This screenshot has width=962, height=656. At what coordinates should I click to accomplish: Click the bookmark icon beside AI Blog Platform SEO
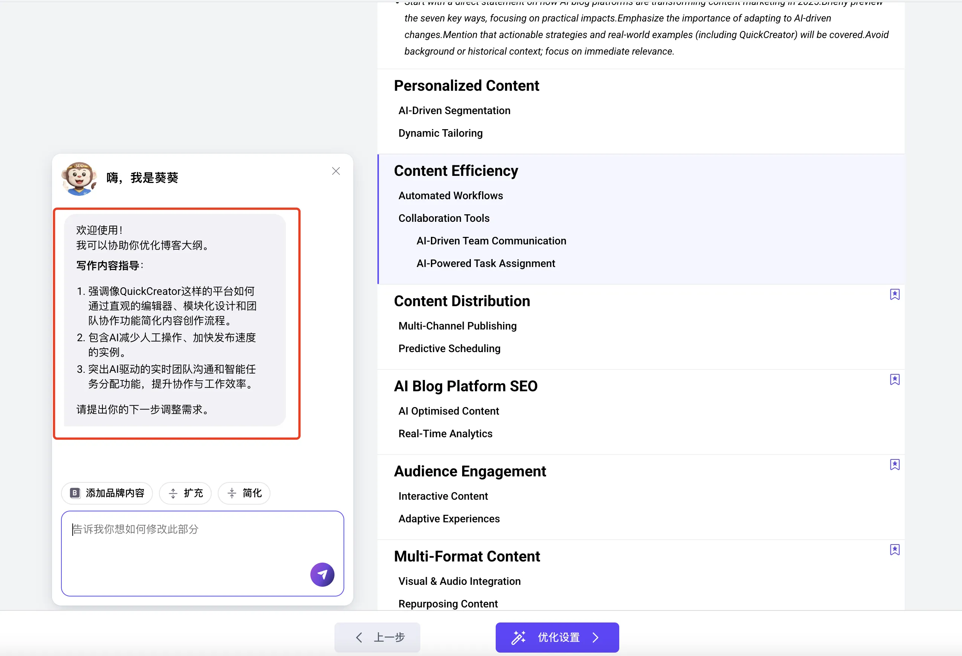click(895, 380)
